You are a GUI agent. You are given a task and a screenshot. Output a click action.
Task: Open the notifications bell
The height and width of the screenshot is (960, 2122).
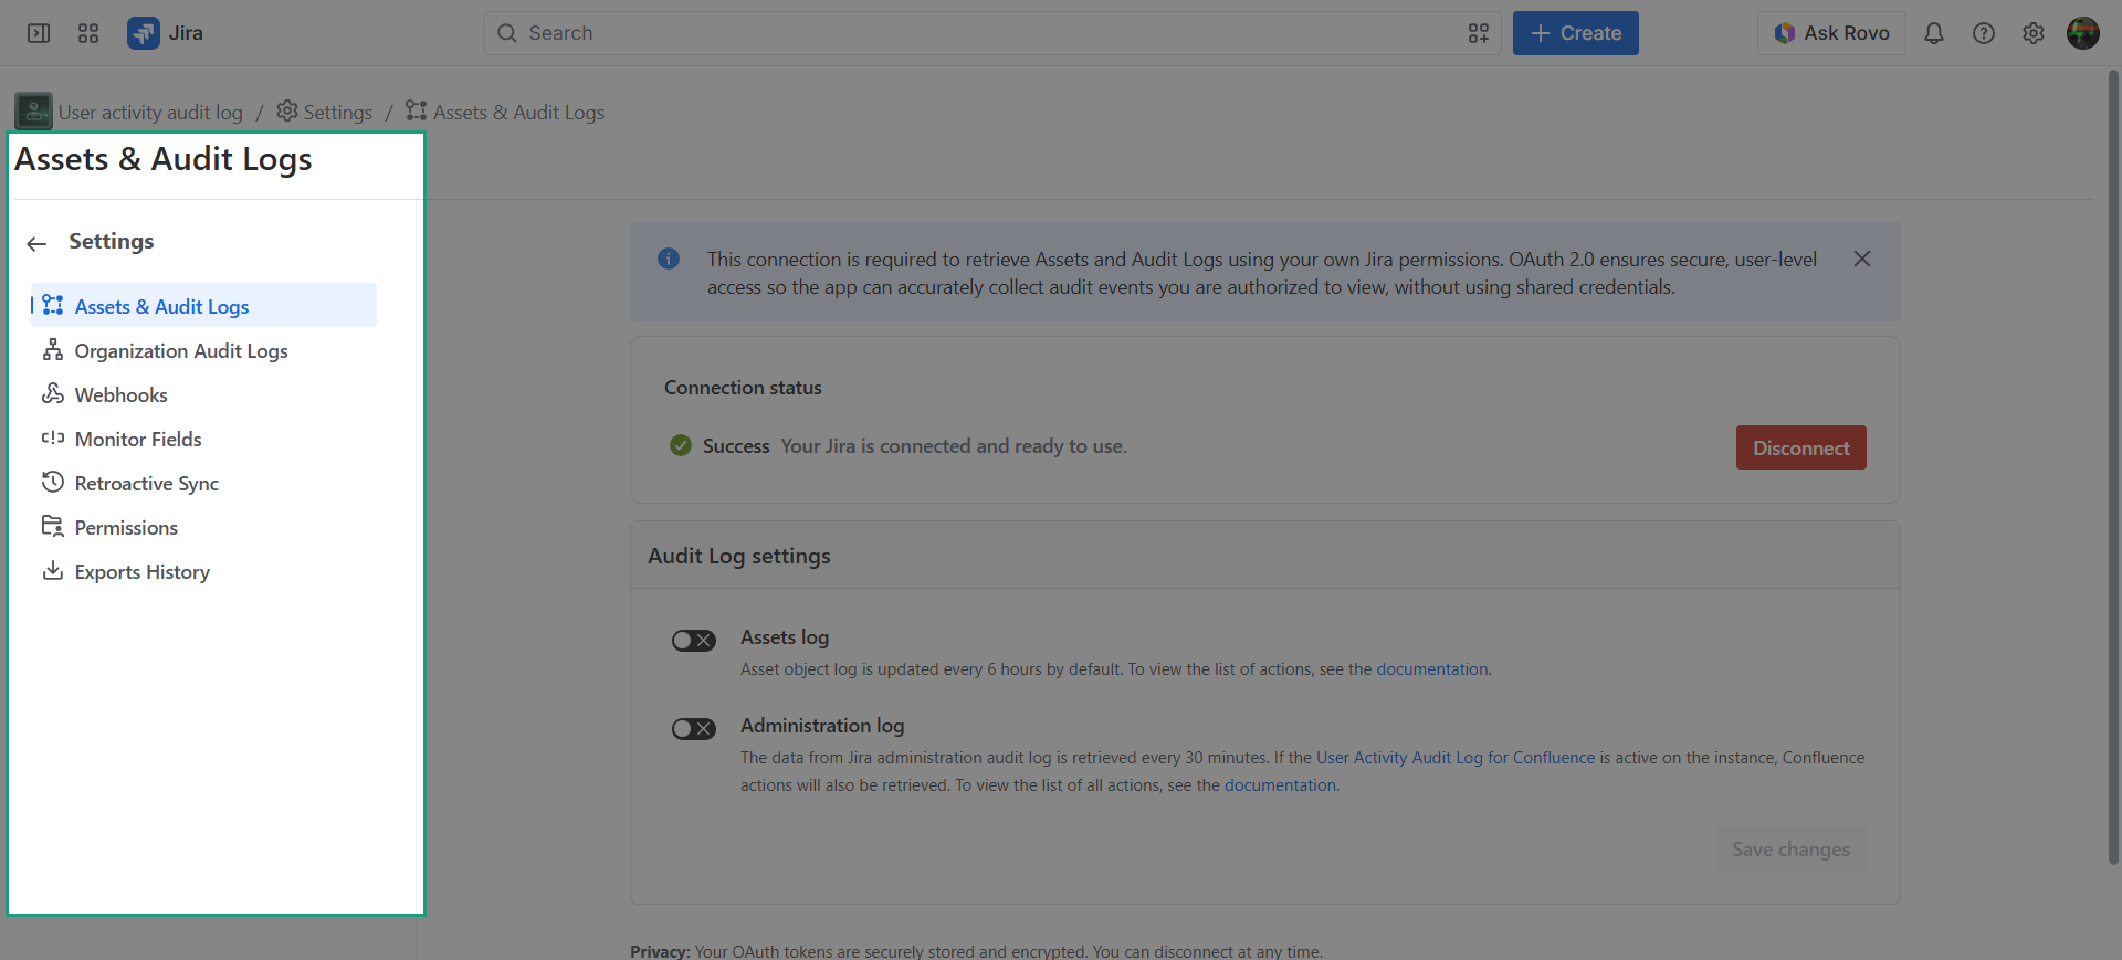tap(1934, 33)
